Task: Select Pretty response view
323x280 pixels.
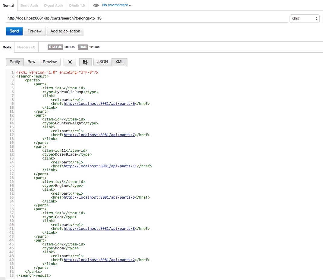Action: point(15,62)
